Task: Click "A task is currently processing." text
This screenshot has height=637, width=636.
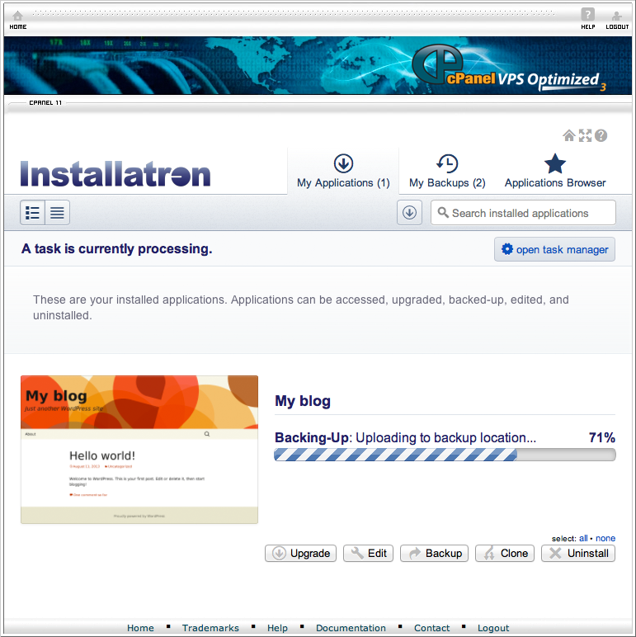Action: [x=116, y=248]
